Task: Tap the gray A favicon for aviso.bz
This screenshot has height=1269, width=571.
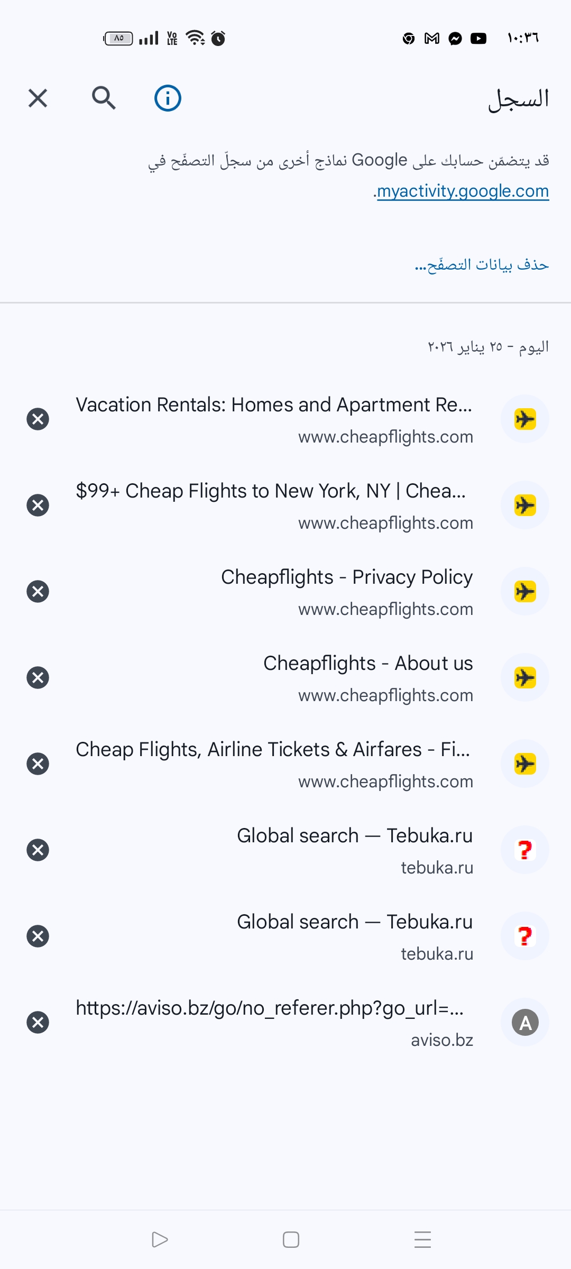Action: pos(525,1023)
